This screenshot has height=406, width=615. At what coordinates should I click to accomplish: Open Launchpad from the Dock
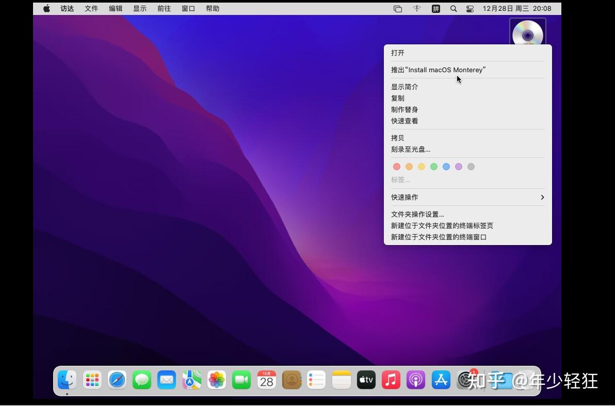[92, 380]
